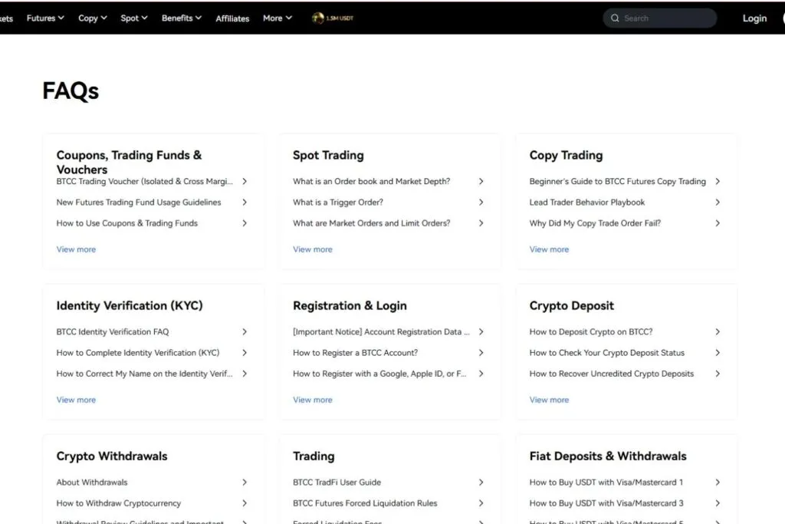Open How to Buy USDT with Visa/Mastercard 1
785x524 pixels.
point(606,483)
